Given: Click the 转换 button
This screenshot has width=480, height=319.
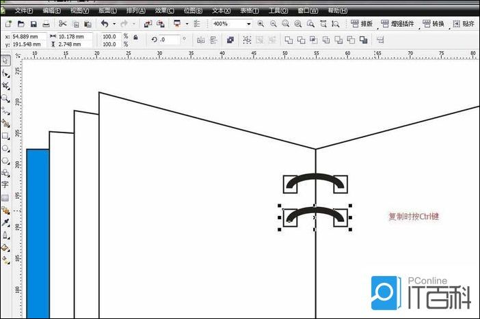Looking at the screenshot, I should point(433,24).
